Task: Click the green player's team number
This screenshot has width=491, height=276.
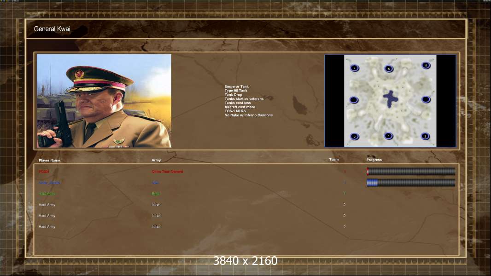Action: click(x=345, y=194)
